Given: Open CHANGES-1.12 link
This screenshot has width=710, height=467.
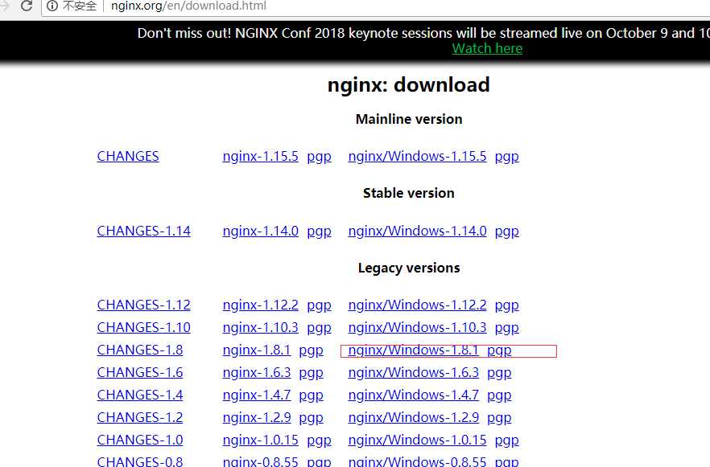Looking at the screenshot, I should (144, 305).
